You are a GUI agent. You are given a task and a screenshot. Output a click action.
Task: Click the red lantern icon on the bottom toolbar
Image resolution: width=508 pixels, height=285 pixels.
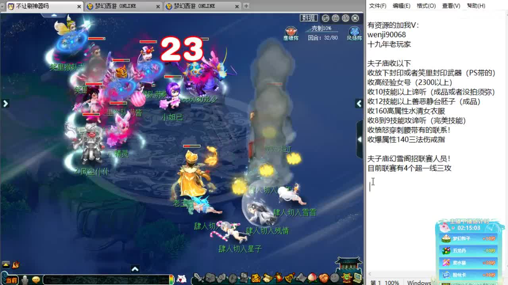(279, 278)
